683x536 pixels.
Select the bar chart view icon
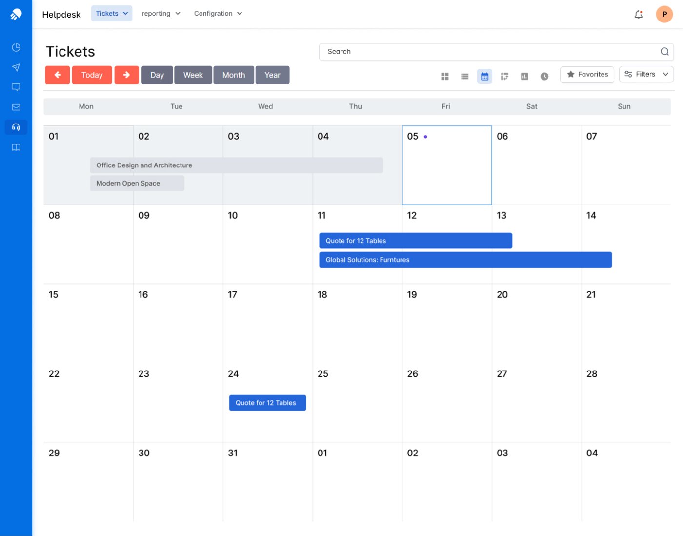point(524,77)
